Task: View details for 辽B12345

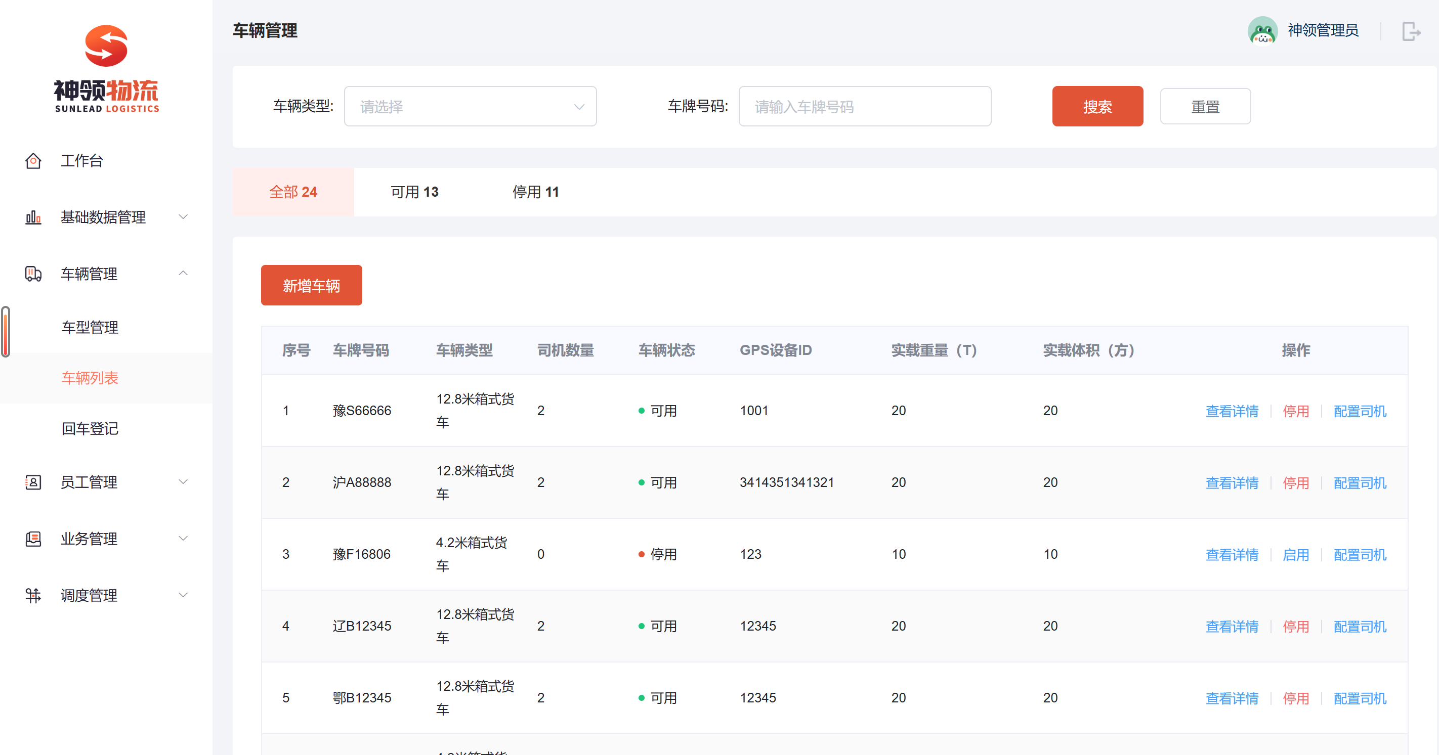Action: click(1232, 627)
